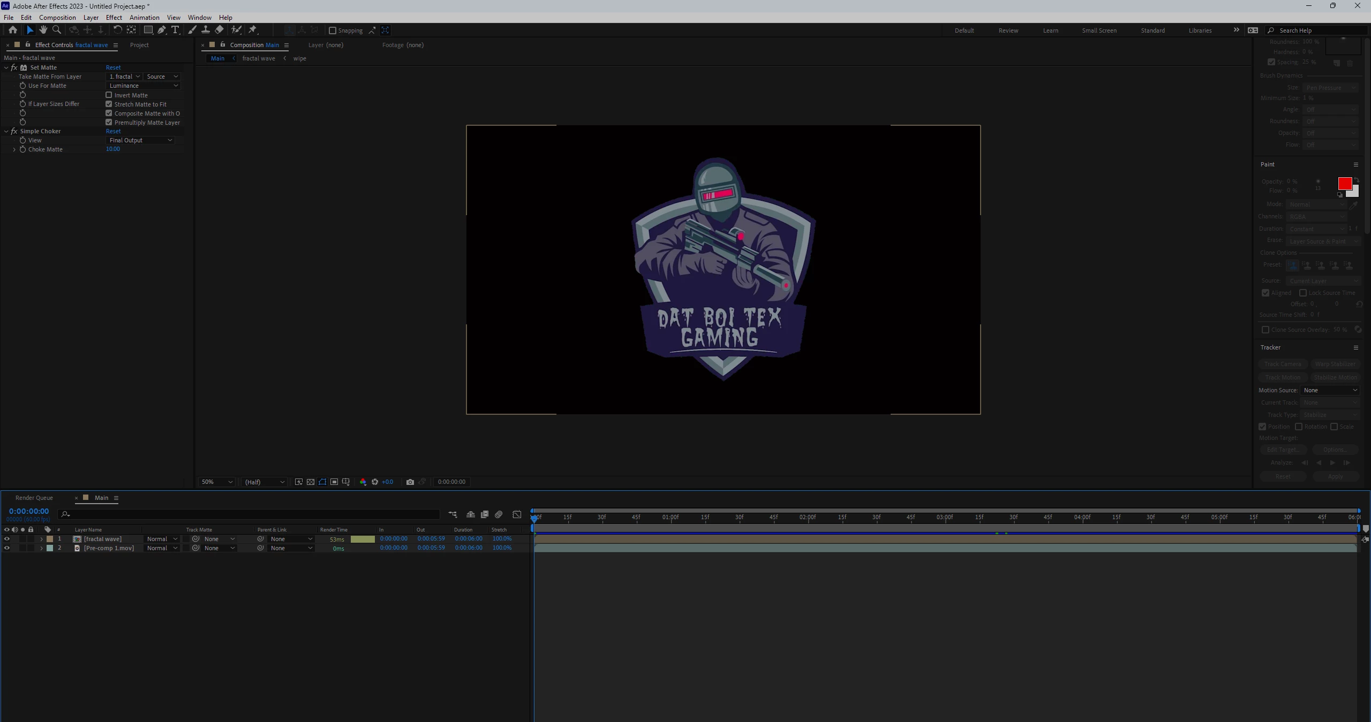Select the Horizontal Type tool
The height and width of the screenshot is (722, 1371).
point(175,30)
